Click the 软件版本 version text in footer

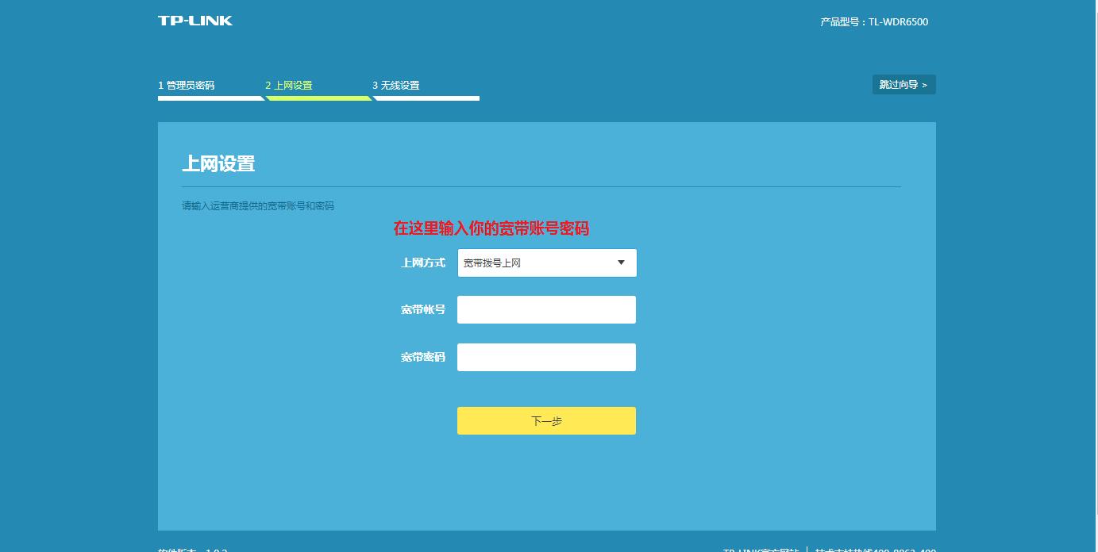click(x=186, y=549)
